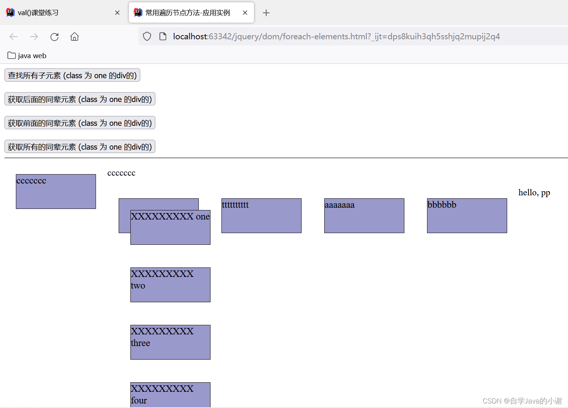Click the bbbbbb box
The height and width of the screenshot is (408, 568).
click(467, 216)
